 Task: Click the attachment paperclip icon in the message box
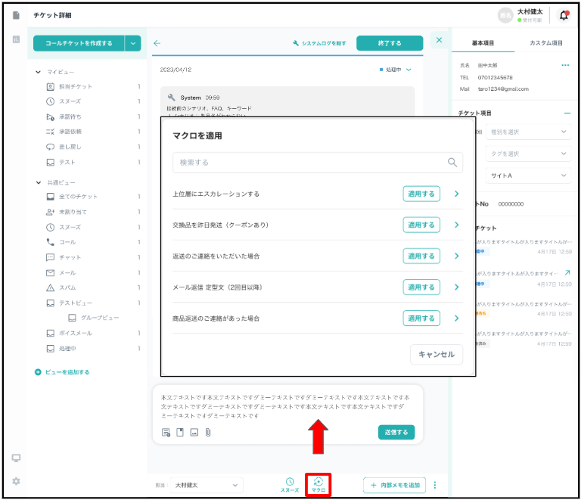pos(207,433)
